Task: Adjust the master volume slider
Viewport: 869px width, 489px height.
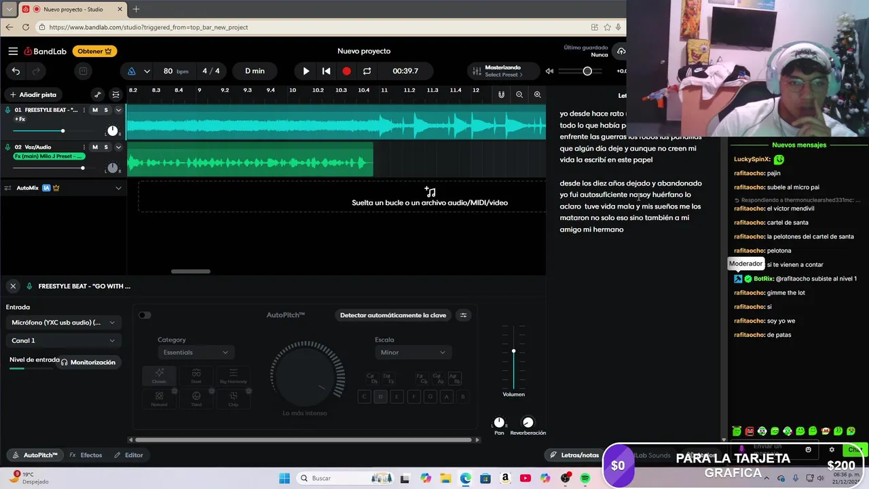Action: (587, 71)
